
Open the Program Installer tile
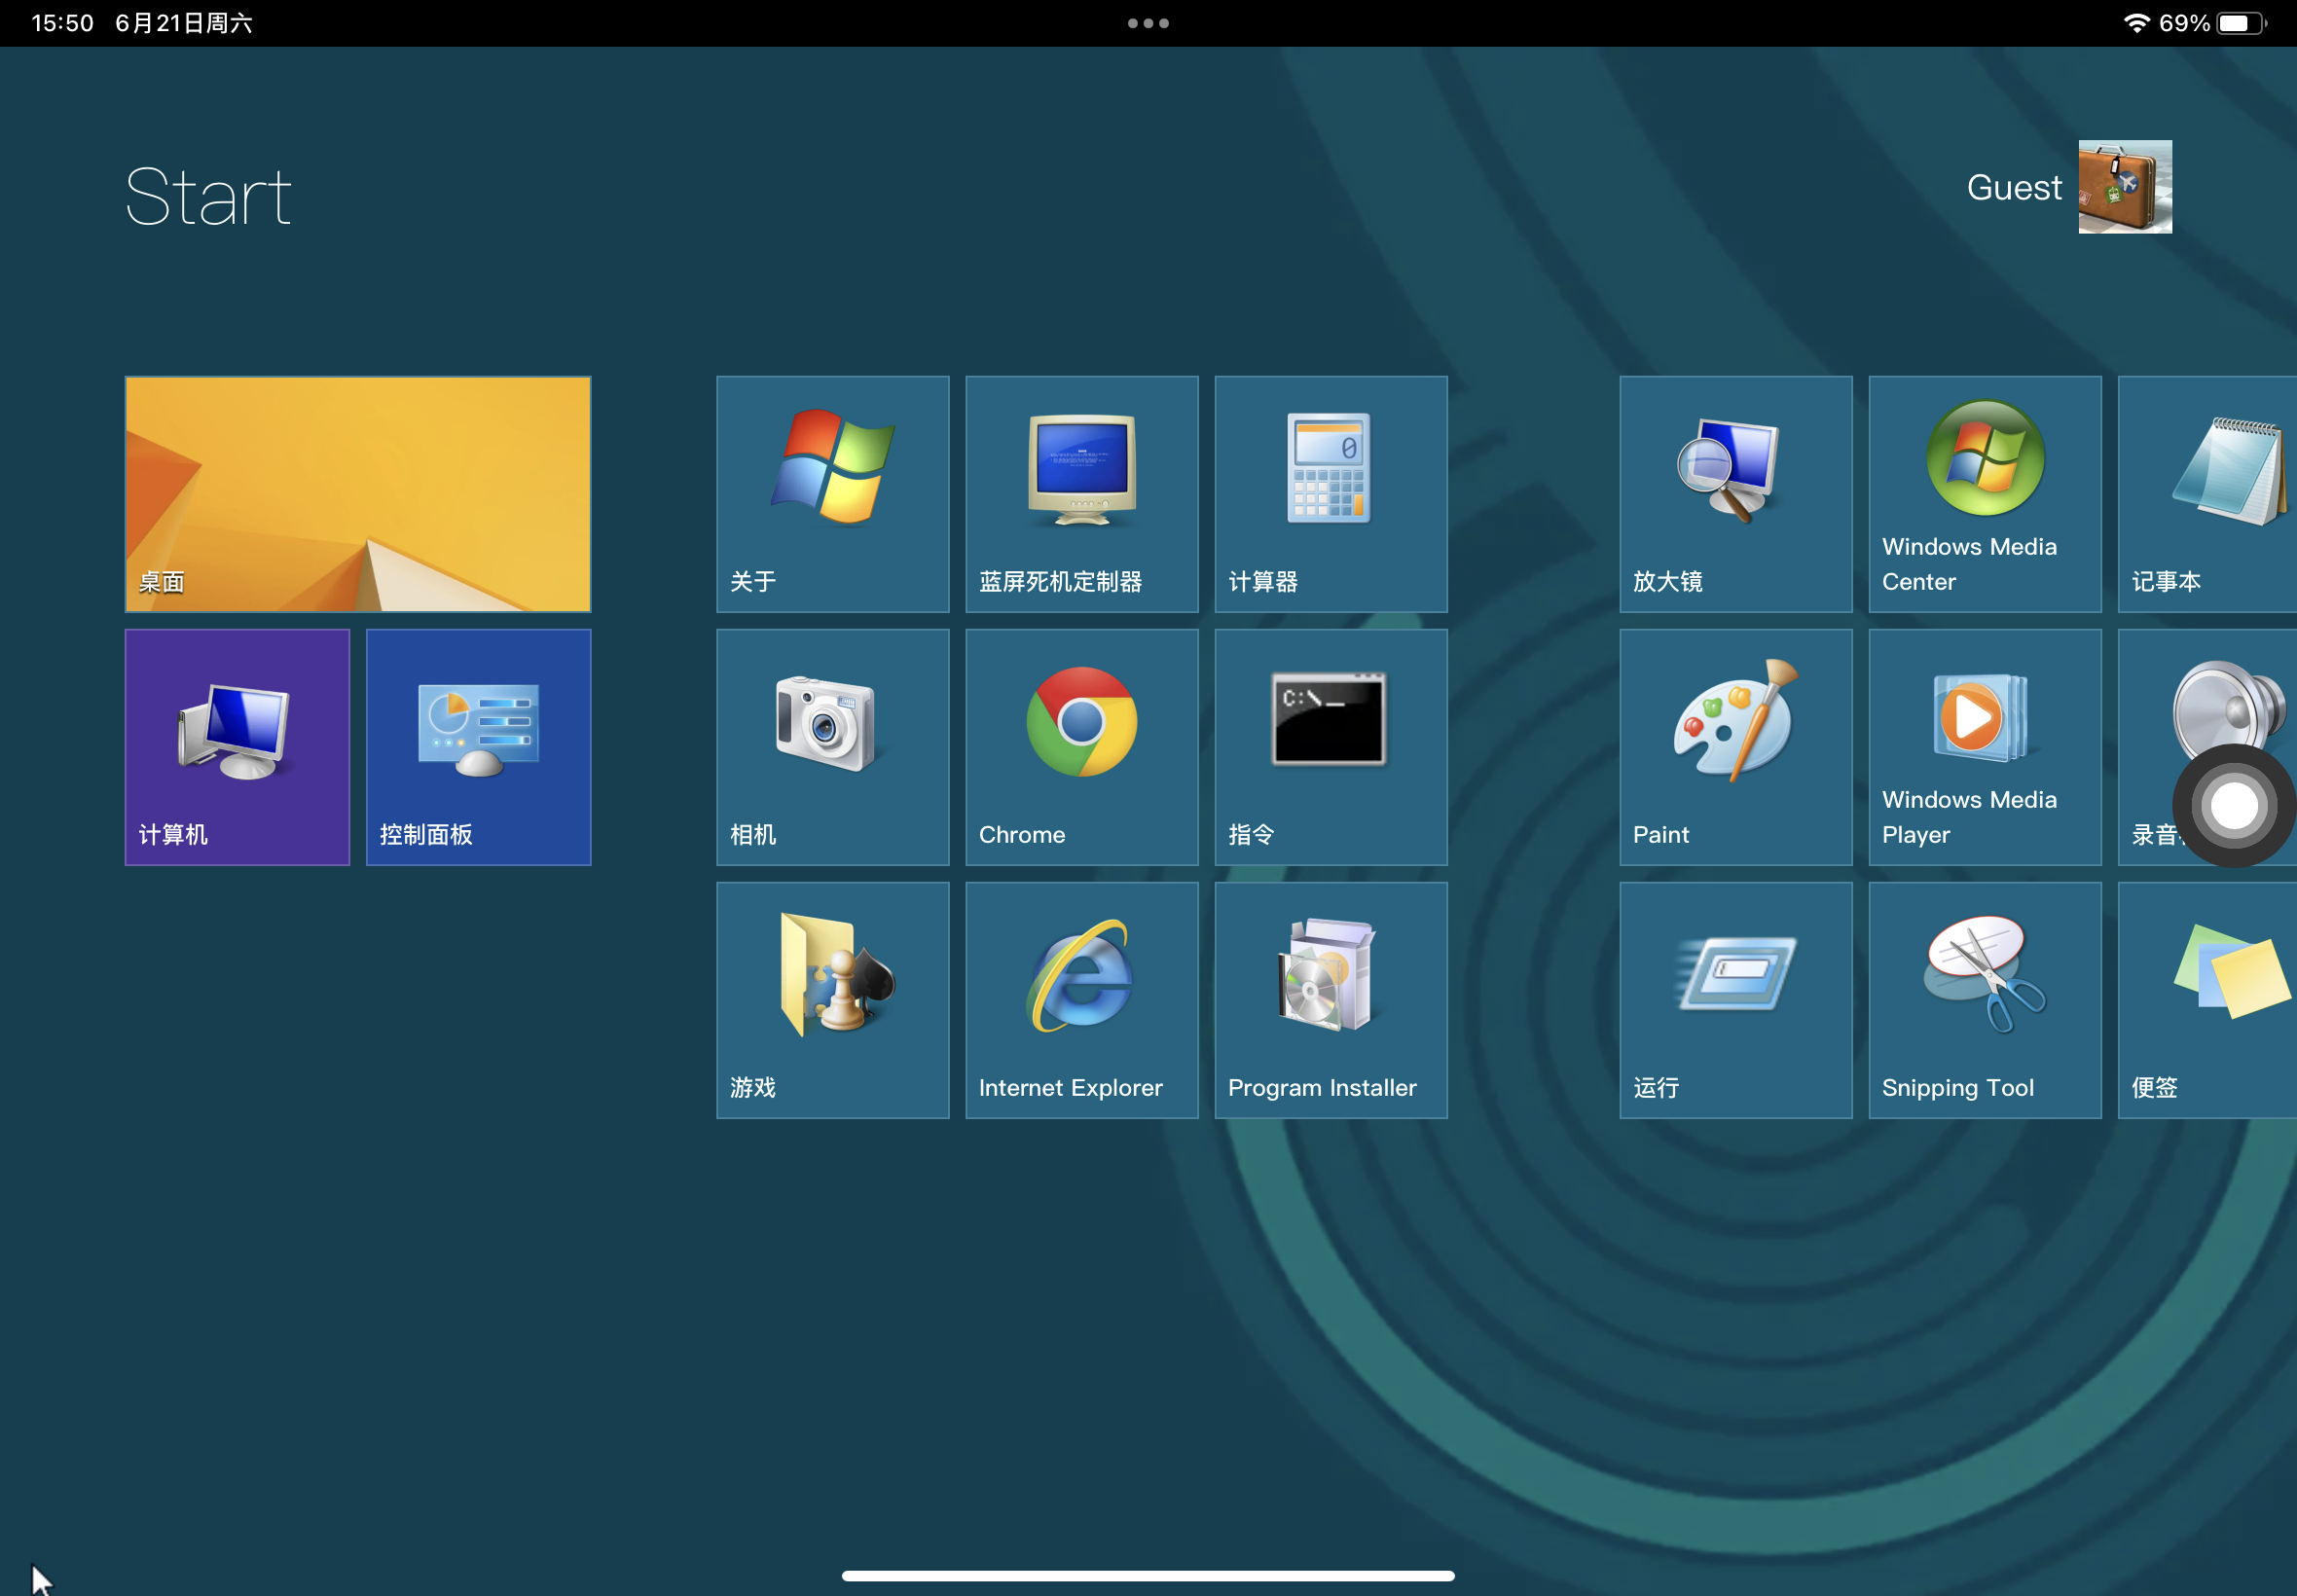pos(1331,1000)
